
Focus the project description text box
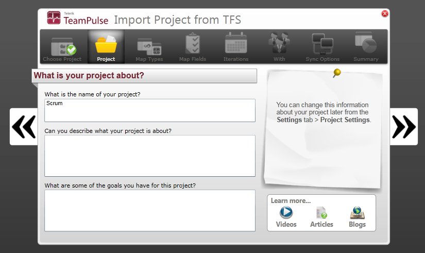(x=150, y=156)
